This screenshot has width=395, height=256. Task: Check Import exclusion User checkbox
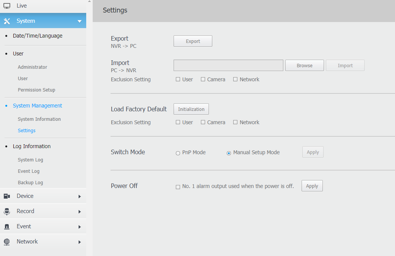click(x=178, y=79)
